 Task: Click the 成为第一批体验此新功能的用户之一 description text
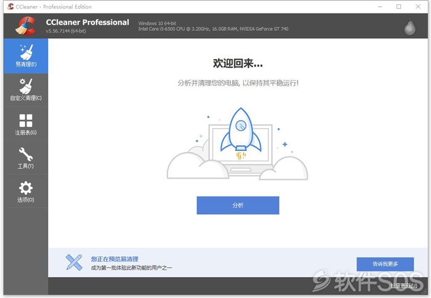click(x=131, y=268)
